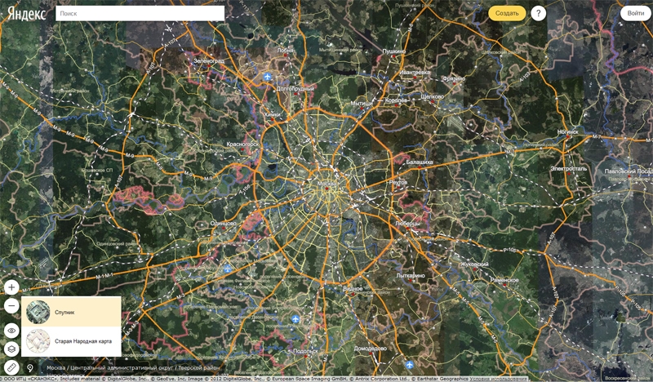
Task: Click the Спутник satellite thumbnail
Action: point(38,312)
